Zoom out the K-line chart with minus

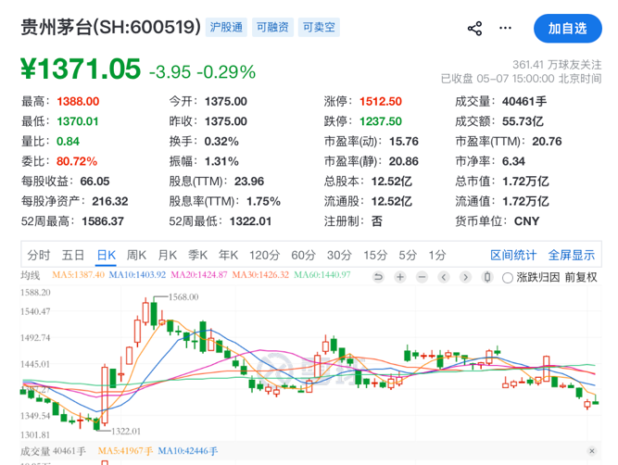(422, 277)
